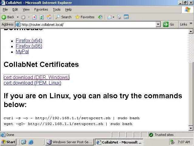Image resolution: width=194 pixels, height=146 pixels.
Task: Stop page loading with the Stop icon
Action: pos(34,17)
